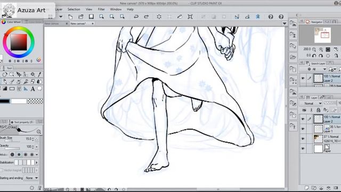Click the Scale/Rotate transform icon in command bar
Screen dimensions: 341x192
coord(190,17)
